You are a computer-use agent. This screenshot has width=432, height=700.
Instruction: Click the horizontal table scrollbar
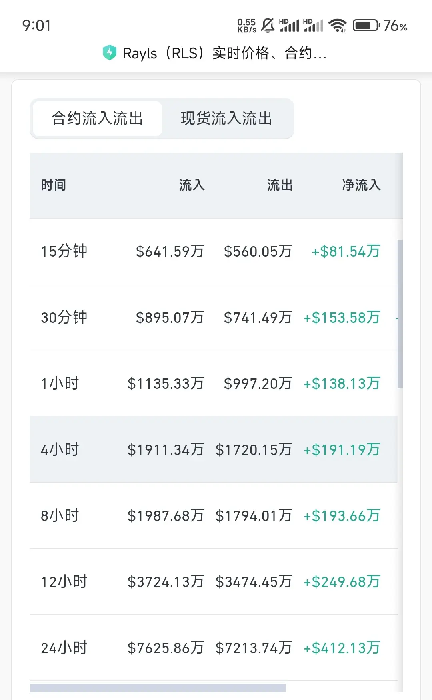(158, 688)
